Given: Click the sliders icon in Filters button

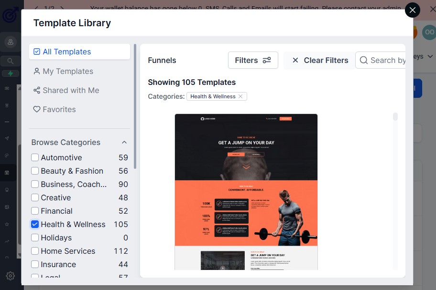Looking at the screenshot, I should tap(267, 60).
